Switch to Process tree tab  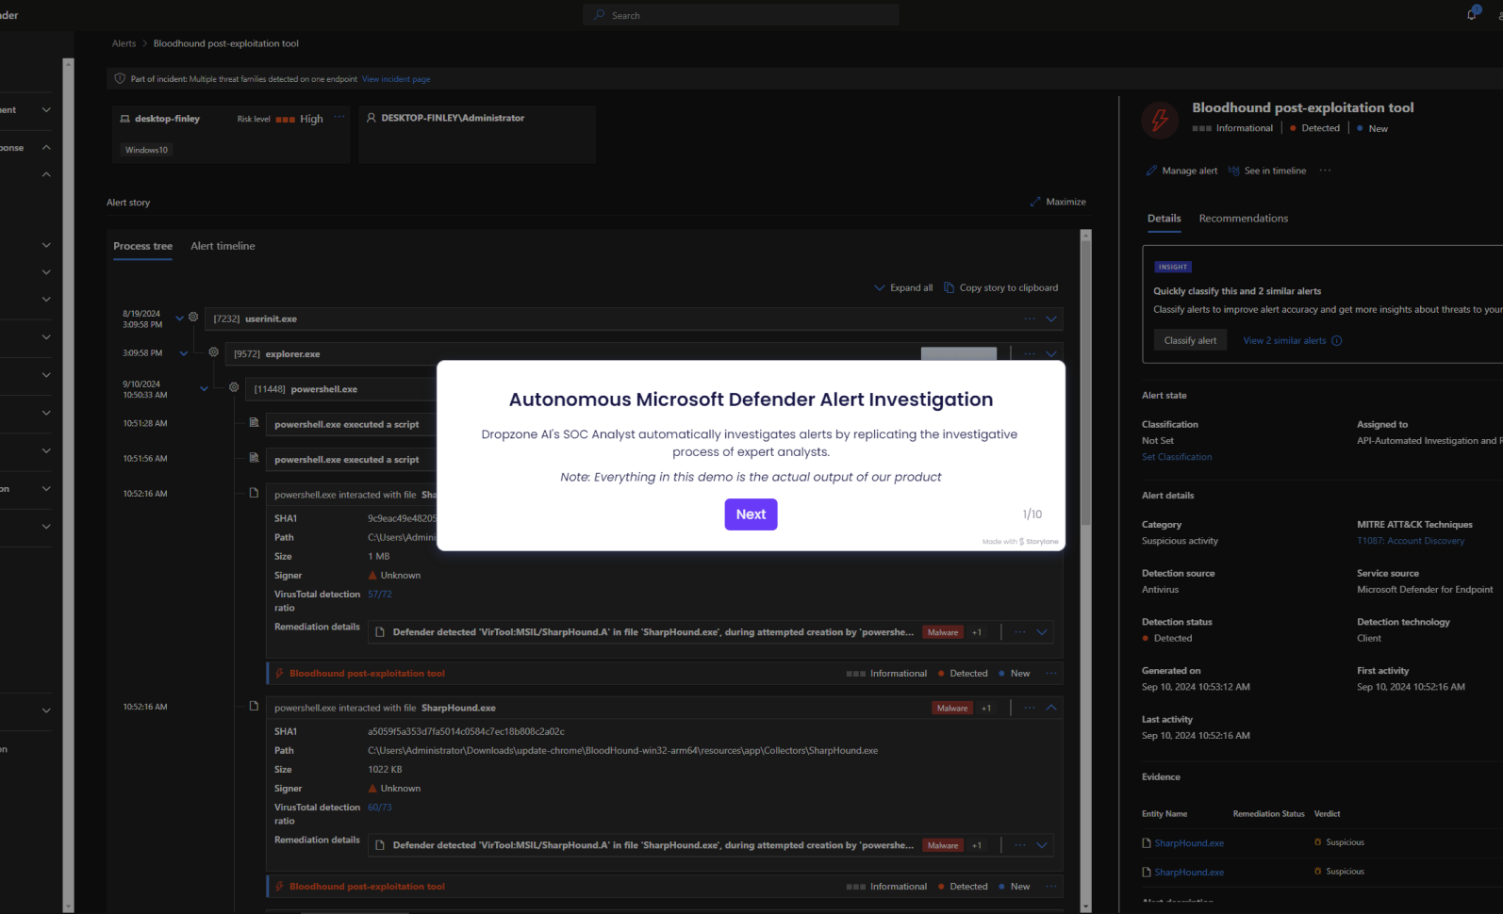click(142, 246)
